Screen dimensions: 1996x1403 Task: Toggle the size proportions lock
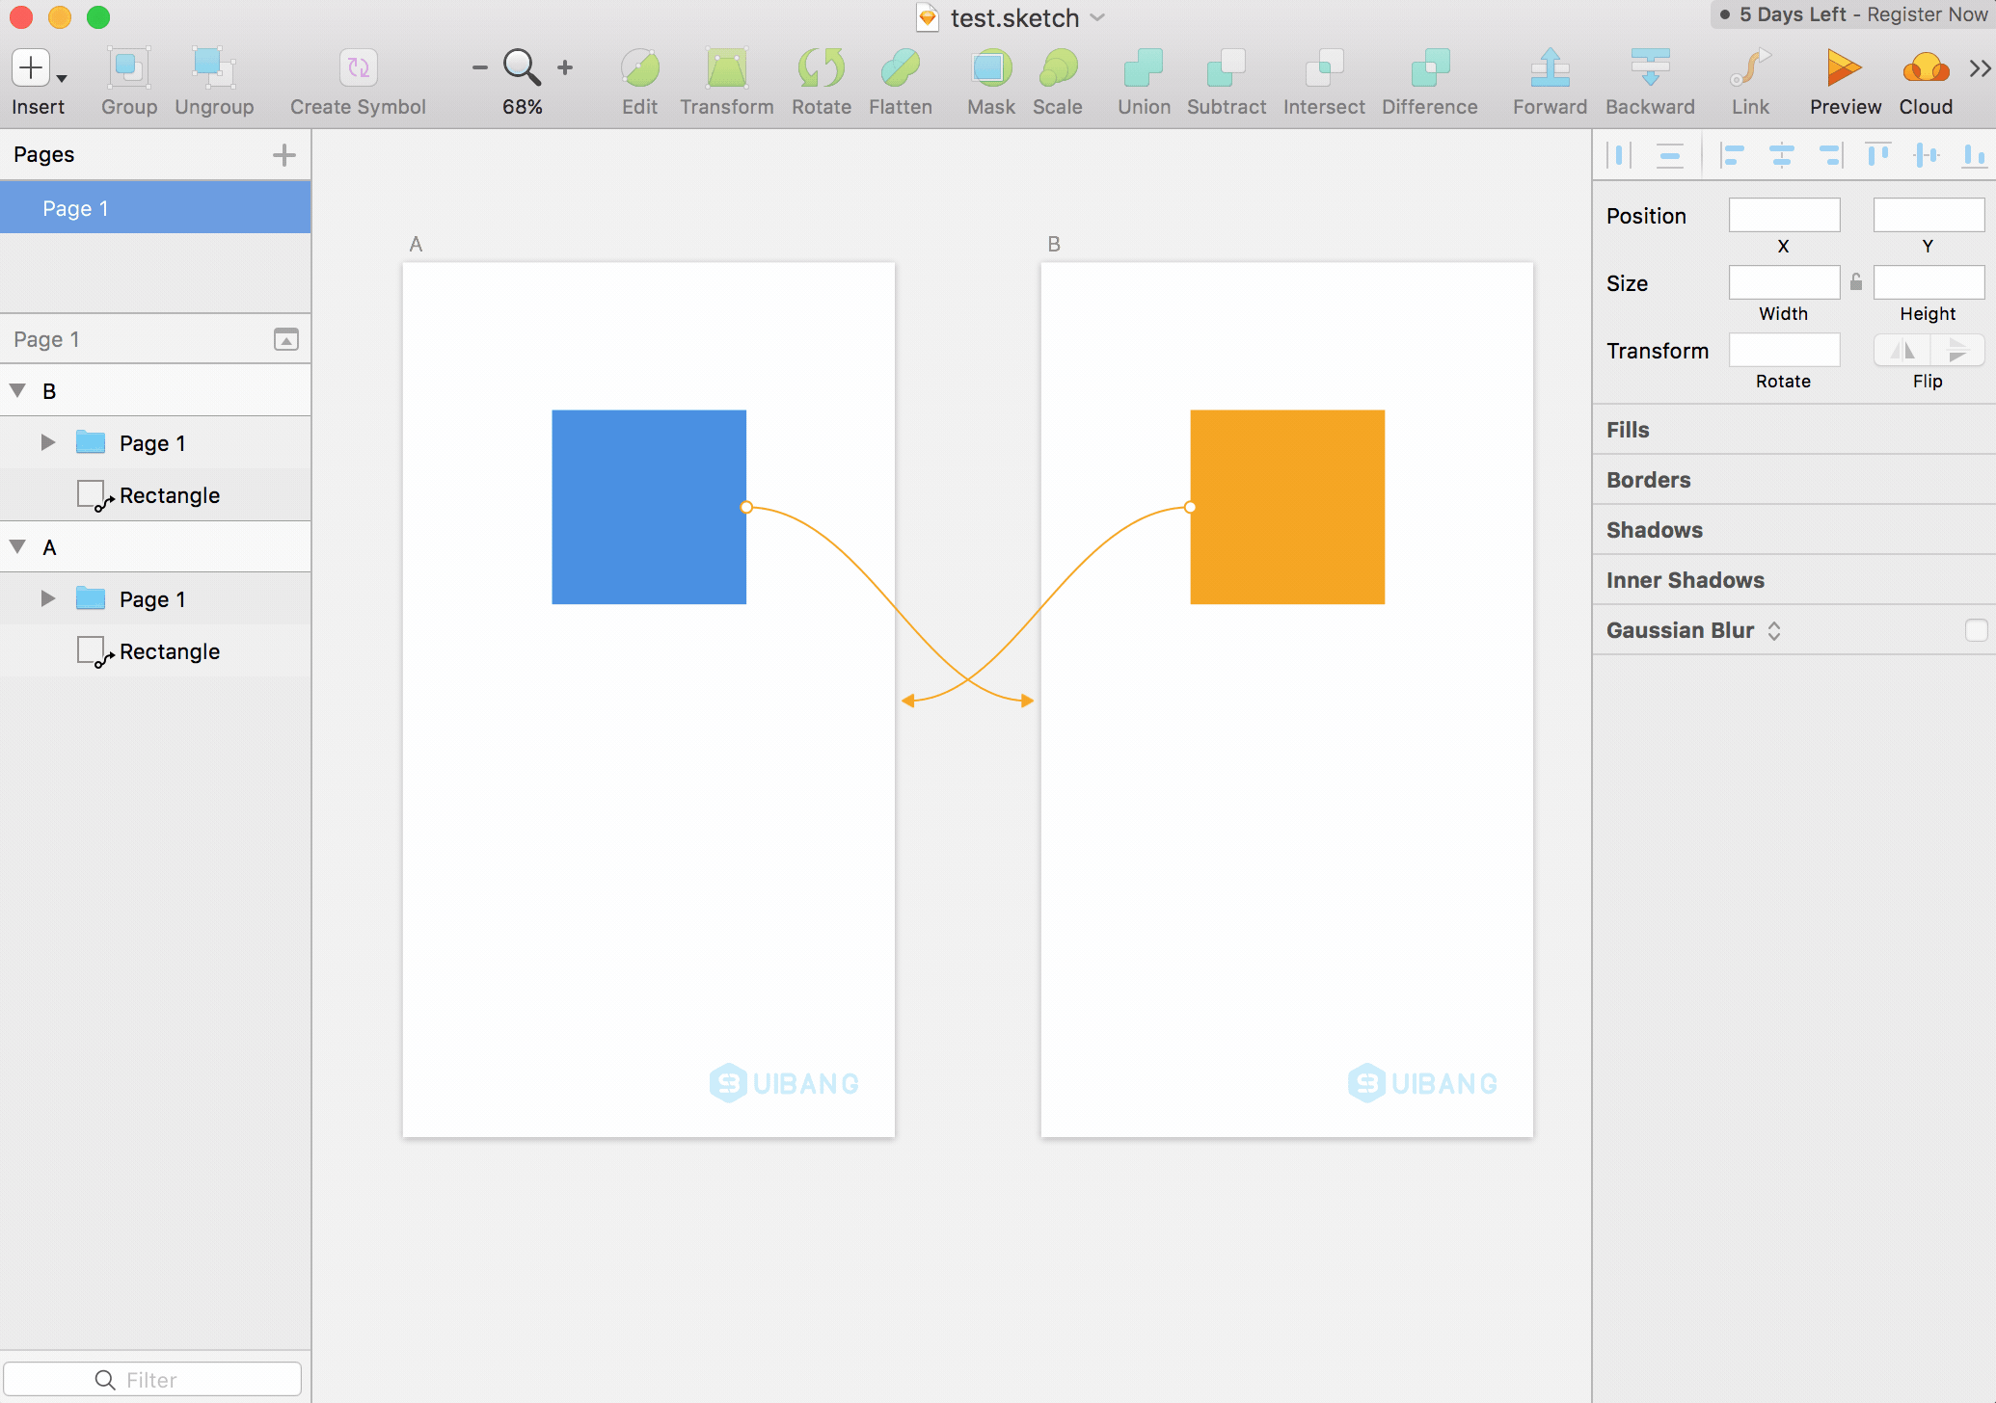coord(1856,282)
